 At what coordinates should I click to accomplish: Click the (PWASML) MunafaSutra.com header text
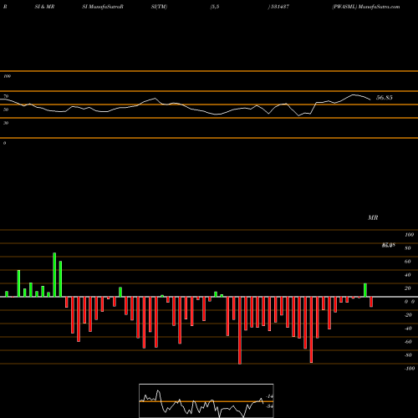coord(366,7)
